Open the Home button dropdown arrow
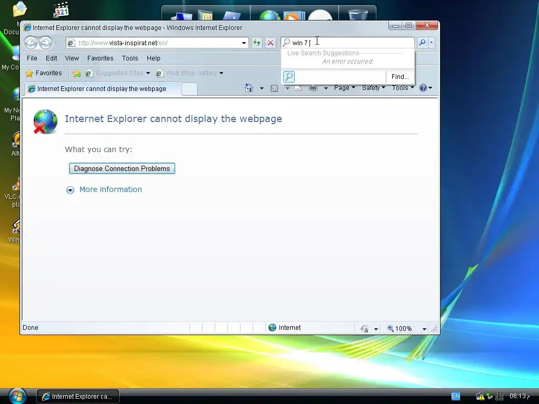 coord(262,88)
